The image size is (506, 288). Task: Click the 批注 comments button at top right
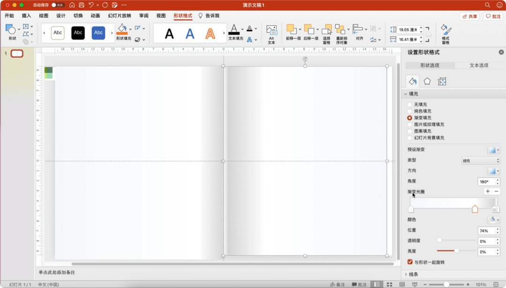[x=493, y=16]
